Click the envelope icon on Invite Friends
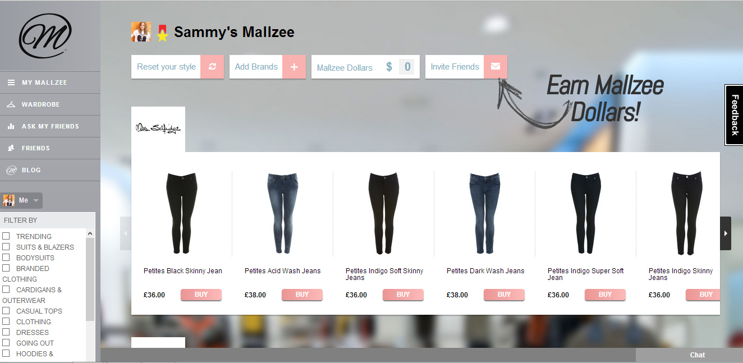743x363 pixels. coord(496,67)
